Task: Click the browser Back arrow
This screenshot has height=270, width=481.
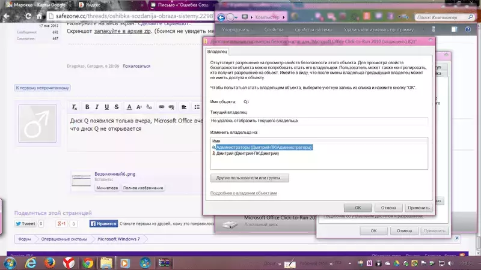Action: coord(7,16)
